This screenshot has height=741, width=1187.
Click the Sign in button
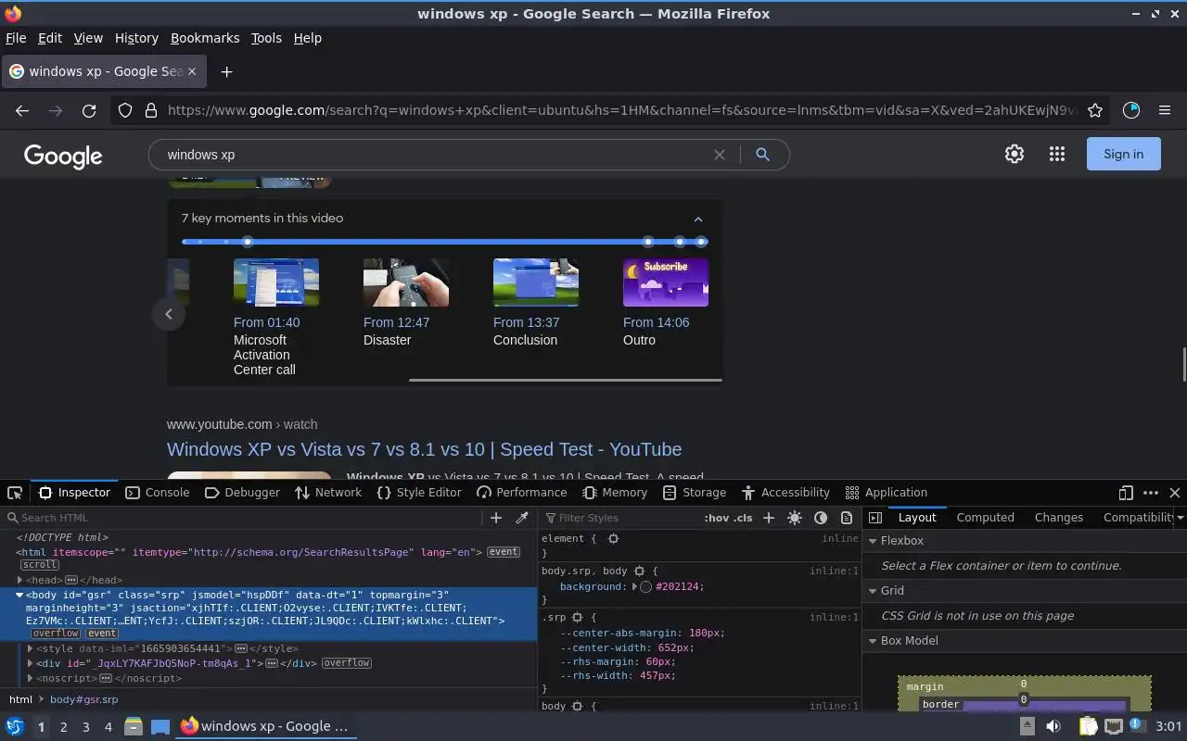pos(1123,155)
